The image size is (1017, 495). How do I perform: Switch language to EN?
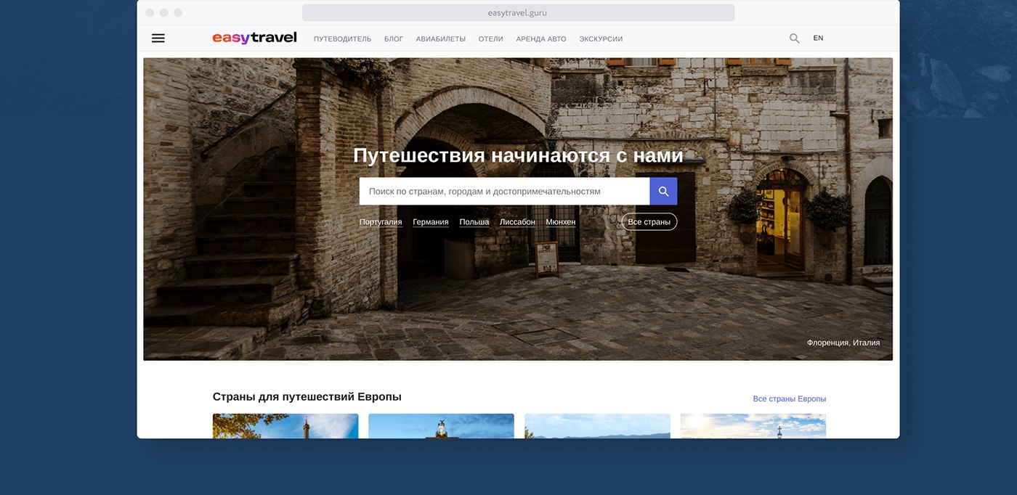[818, 38]
